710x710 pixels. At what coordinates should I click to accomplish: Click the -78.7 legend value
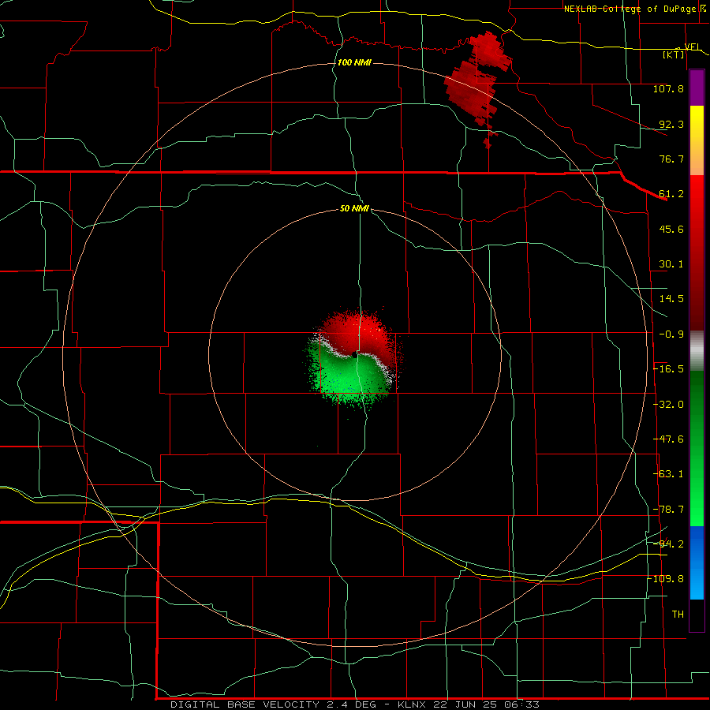(x=668, y=510)
